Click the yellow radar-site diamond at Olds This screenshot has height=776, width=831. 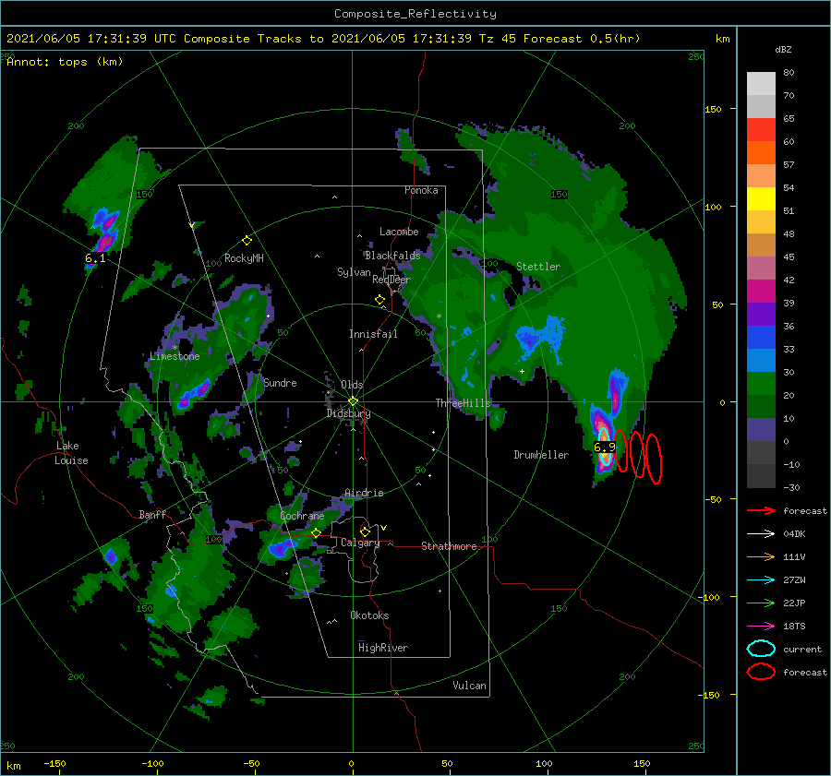tap(353, 401)
